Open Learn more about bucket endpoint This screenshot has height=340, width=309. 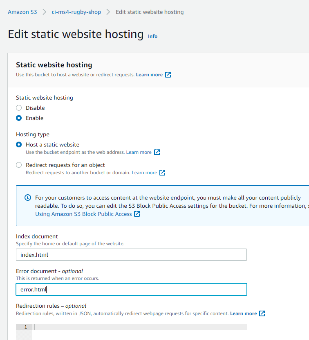139,152
